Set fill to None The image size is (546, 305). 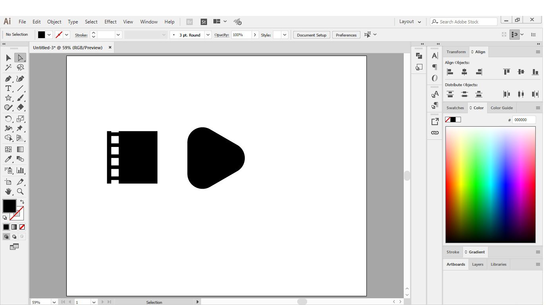pos(22,227)
